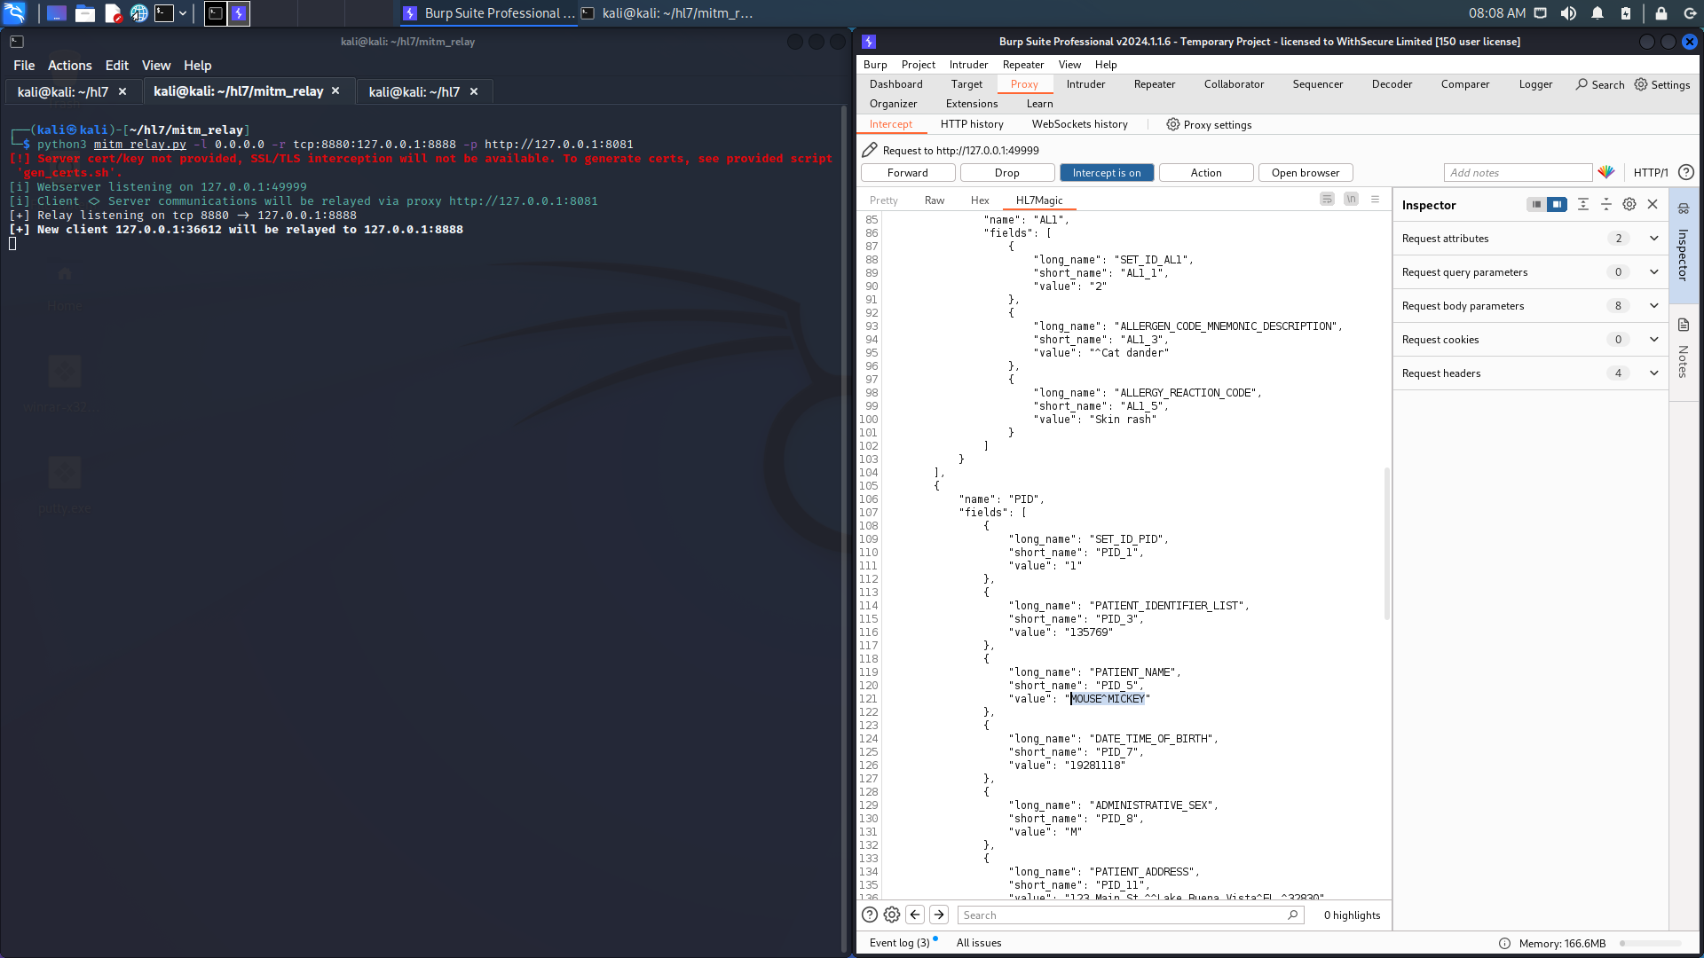Viewport: 1704px width, 958px height.
Task: Collapse all Inspector sections icon
Action: (1605, 205)
